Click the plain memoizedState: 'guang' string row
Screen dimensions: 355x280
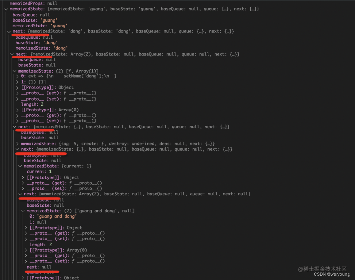(40, 26)
